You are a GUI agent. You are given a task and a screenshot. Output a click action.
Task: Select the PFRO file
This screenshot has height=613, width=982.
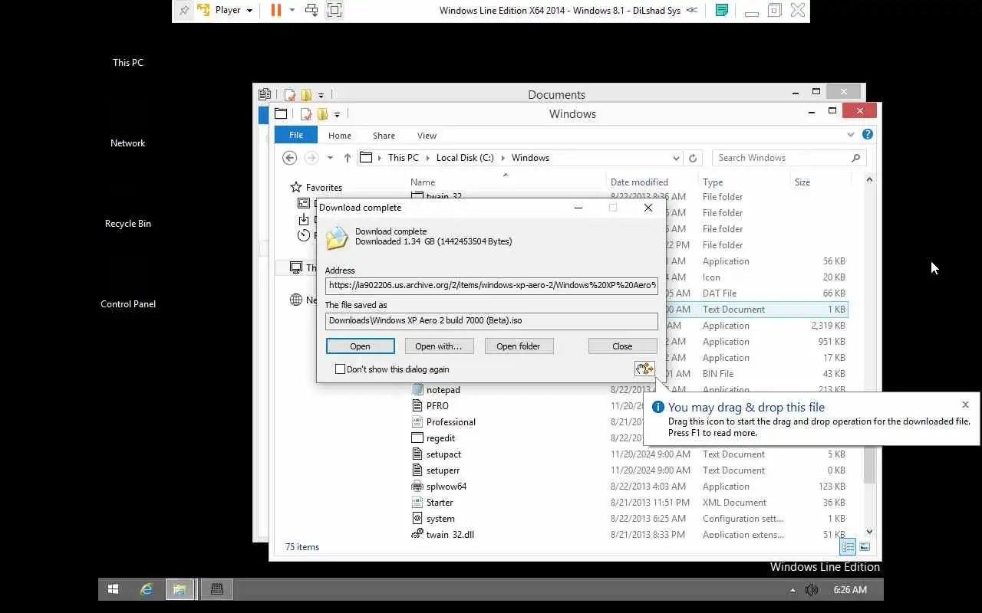[x=437, y=406]
